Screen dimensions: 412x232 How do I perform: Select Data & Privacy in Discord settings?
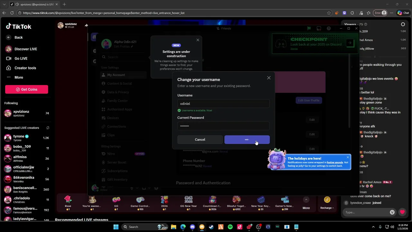123,92
